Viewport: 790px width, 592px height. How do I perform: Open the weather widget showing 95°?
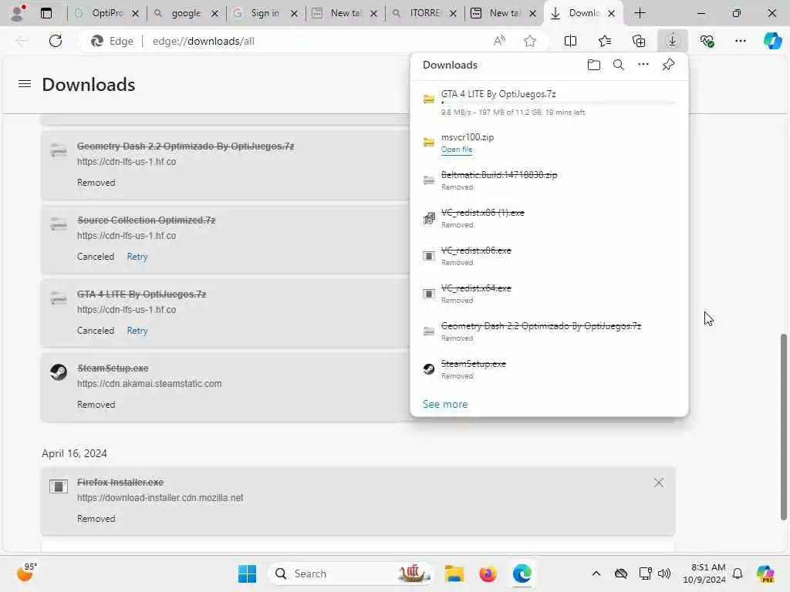tap(25, 573)
